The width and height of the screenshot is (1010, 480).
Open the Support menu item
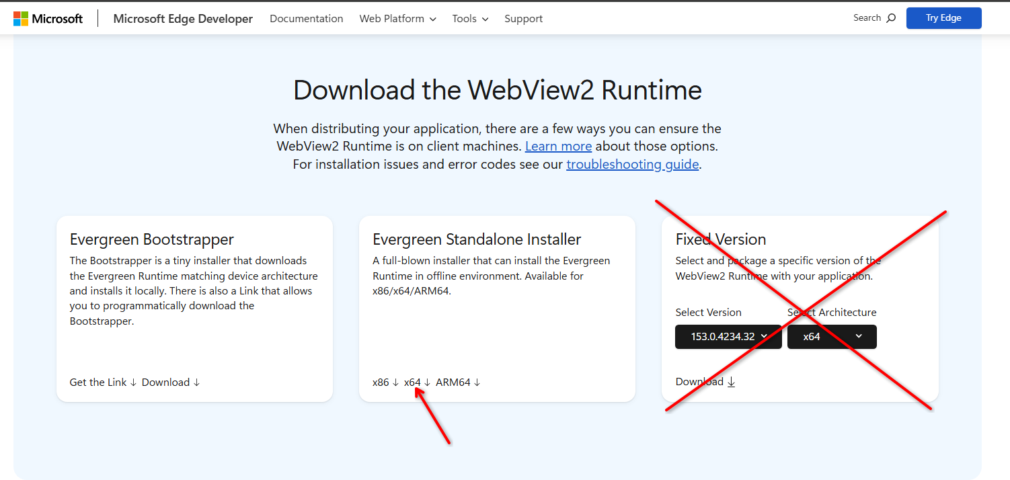[524, 19]
